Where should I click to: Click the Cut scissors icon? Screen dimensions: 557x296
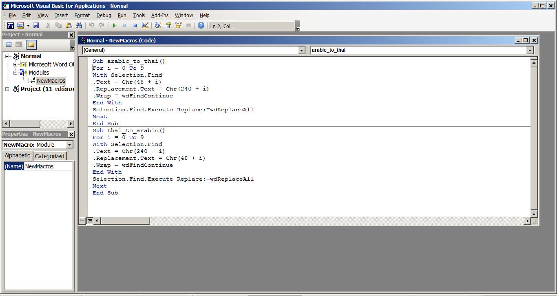(48, 26)
